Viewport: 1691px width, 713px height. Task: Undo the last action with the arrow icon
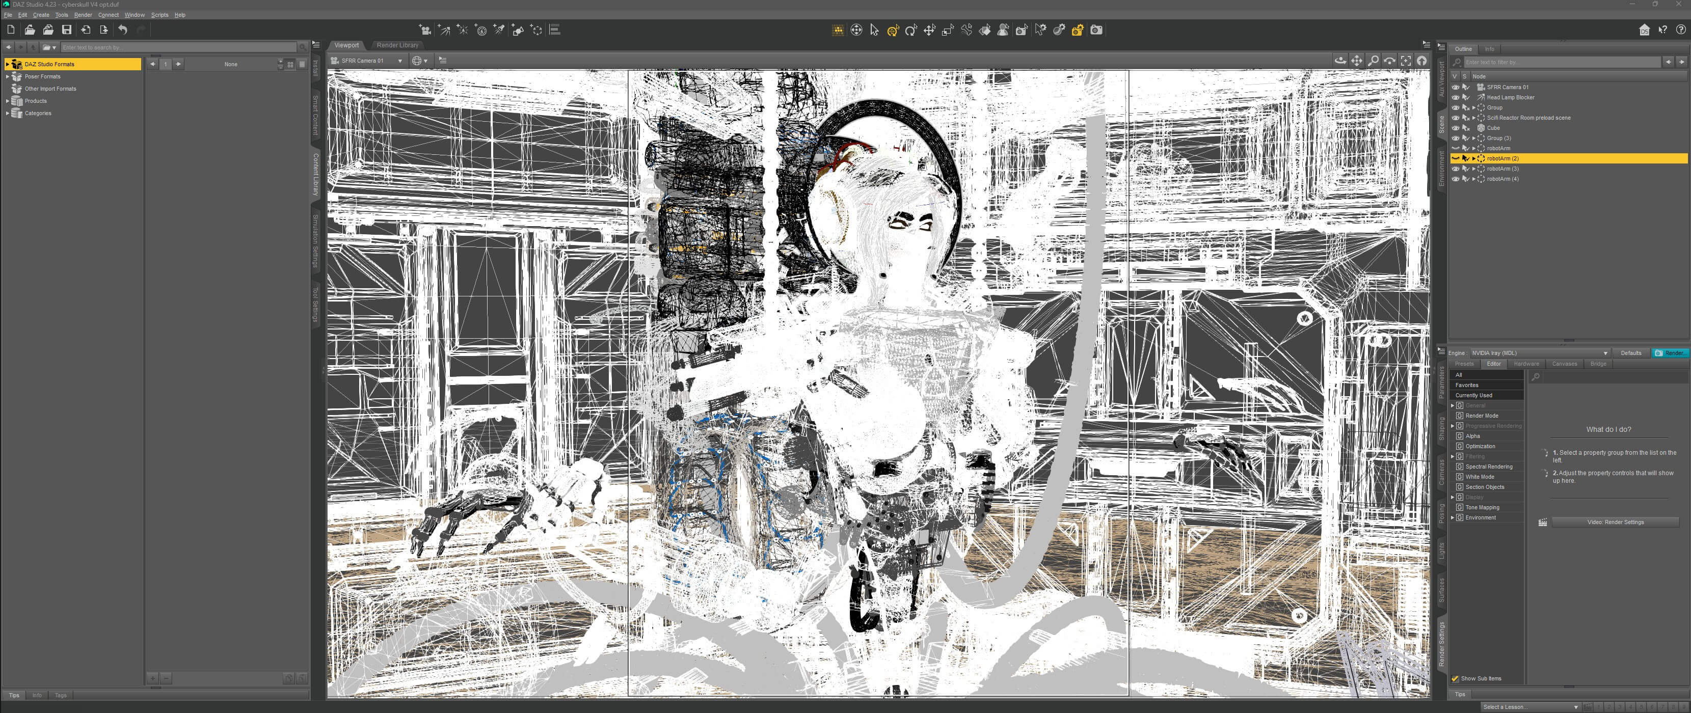(x=123, y=30)
